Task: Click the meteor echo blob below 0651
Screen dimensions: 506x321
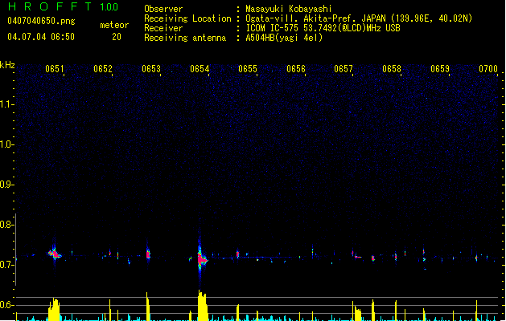Action: pyautogui.click(x=55, y=254)
